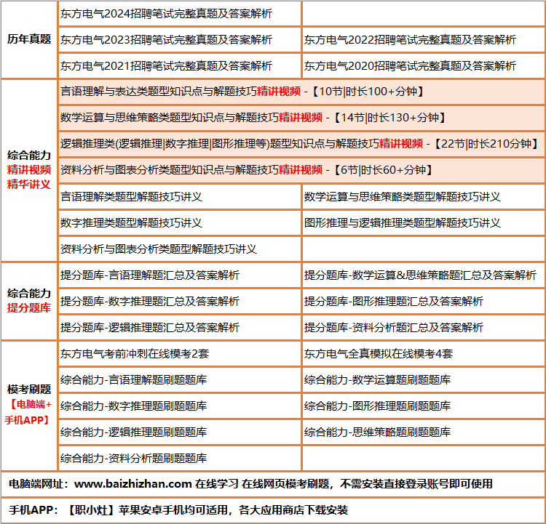Open 图形推理与逻辑推理类题型解题技巧讲义
546x524 pixels.
402,223
